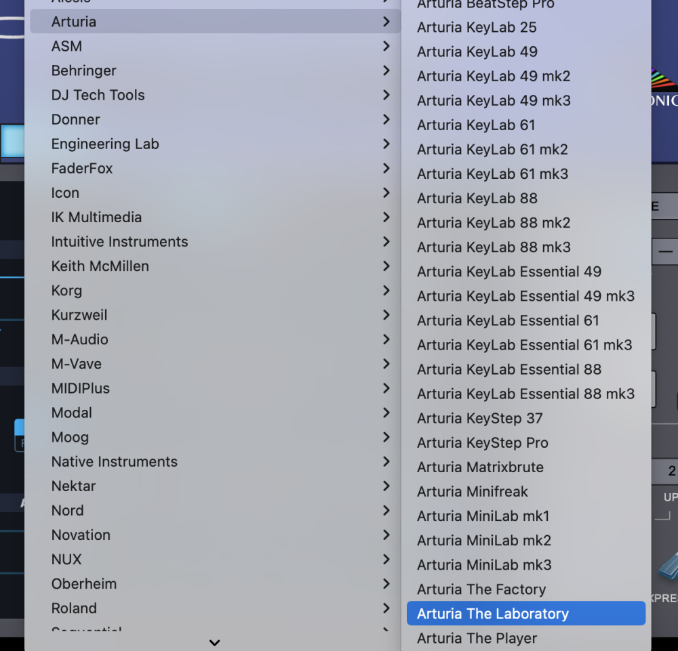The image size is (678, 651).
Task: Open the Engineering Lab submenu
Action: click(x=215, y=144)
